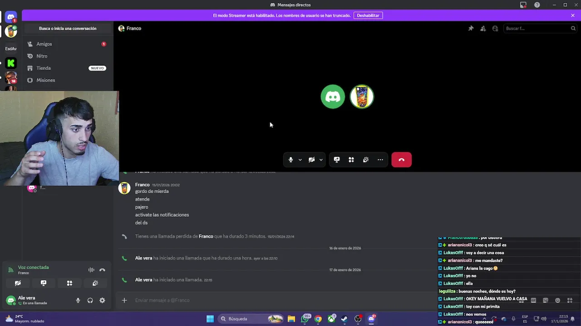The height and width of the screenshot is (326, 581).
Task: Open activities in voice connected panel
Action: pos(69,283)
